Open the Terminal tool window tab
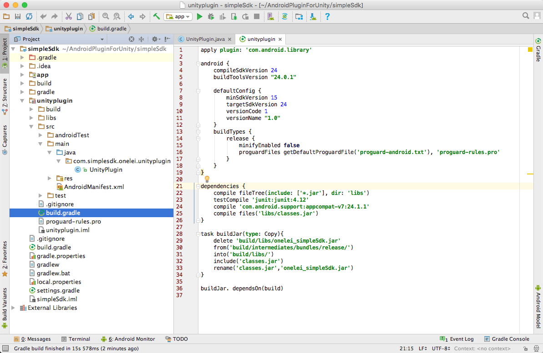Screen dimensions: 543x353 75,339
